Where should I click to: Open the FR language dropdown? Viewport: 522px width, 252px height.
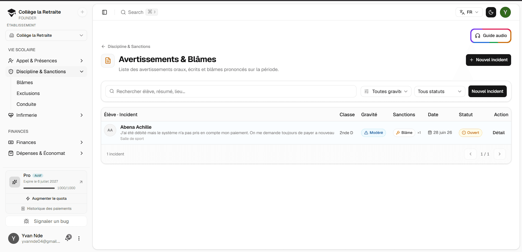coord(469,12)
